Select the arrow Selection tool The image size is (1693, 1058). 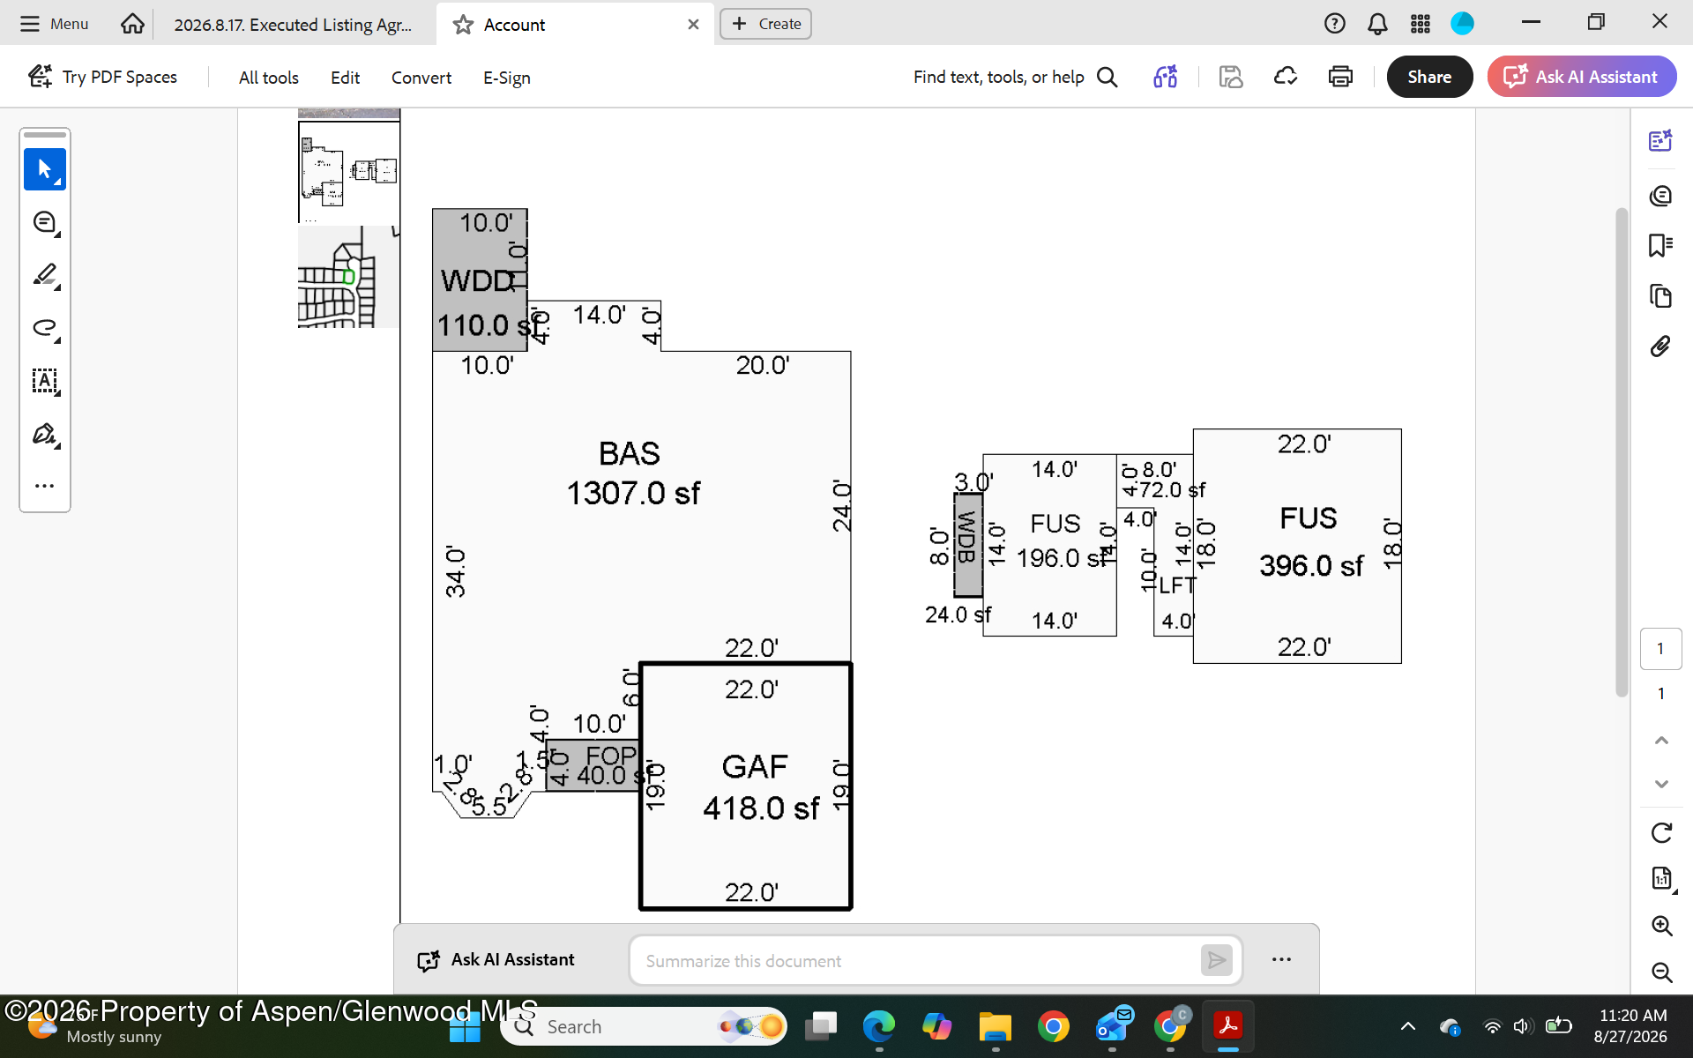45,169
